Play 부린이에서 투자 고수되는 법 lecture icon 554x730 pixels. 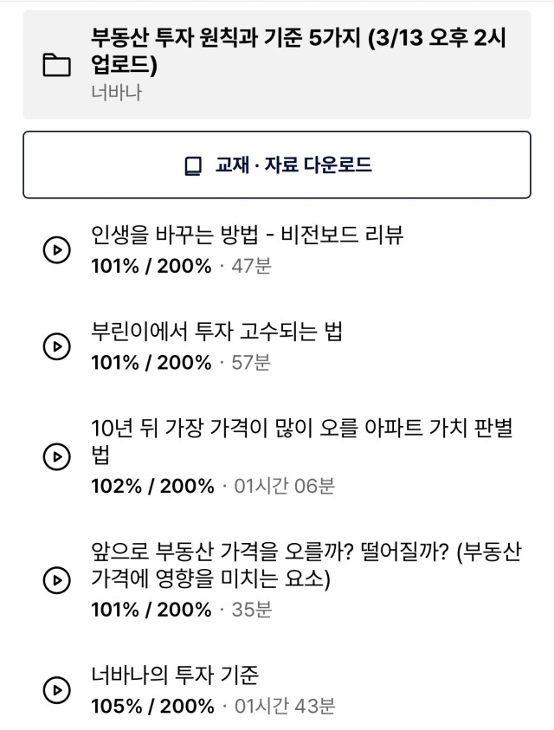(56, 346)
